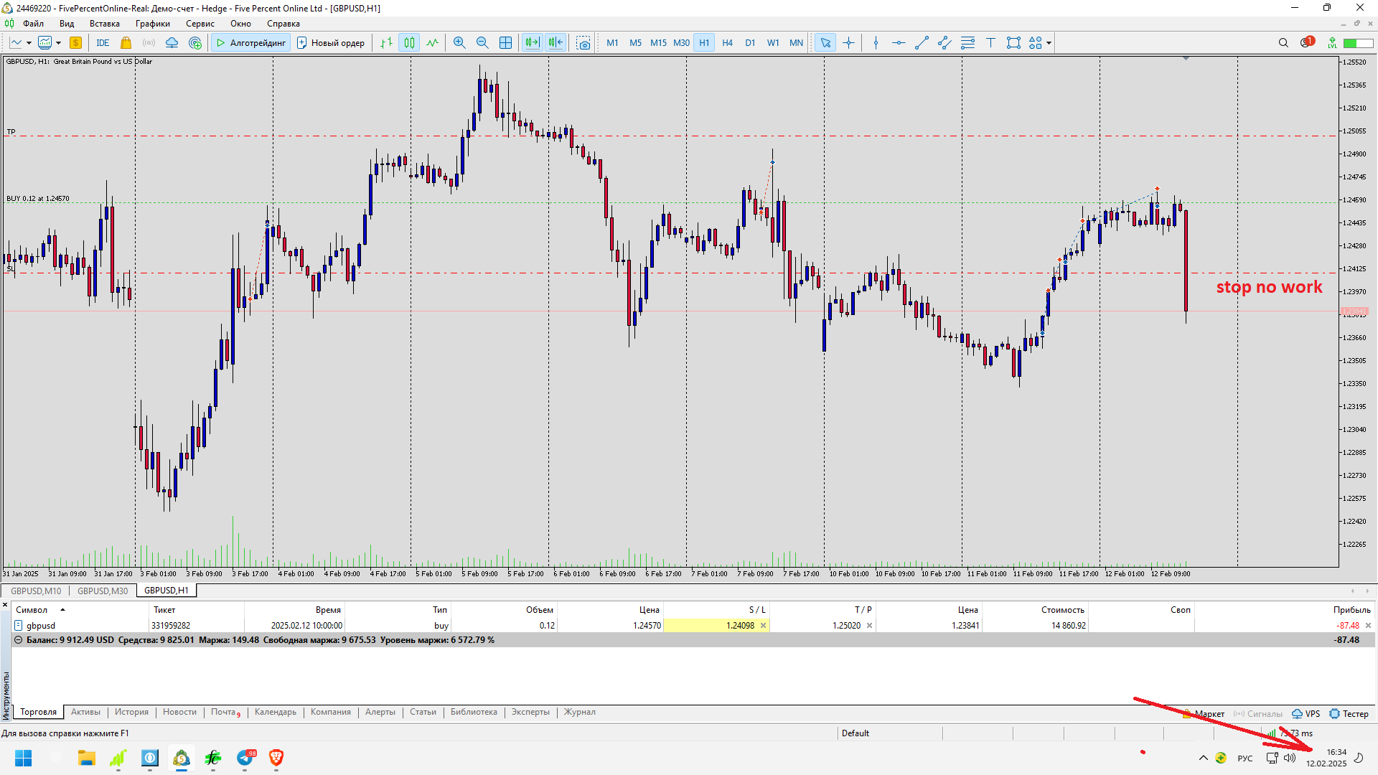The width and height of the screenshot is (1378, 775).
Task: Open the search magnifier in toolbar
Action: (1283, 43)
